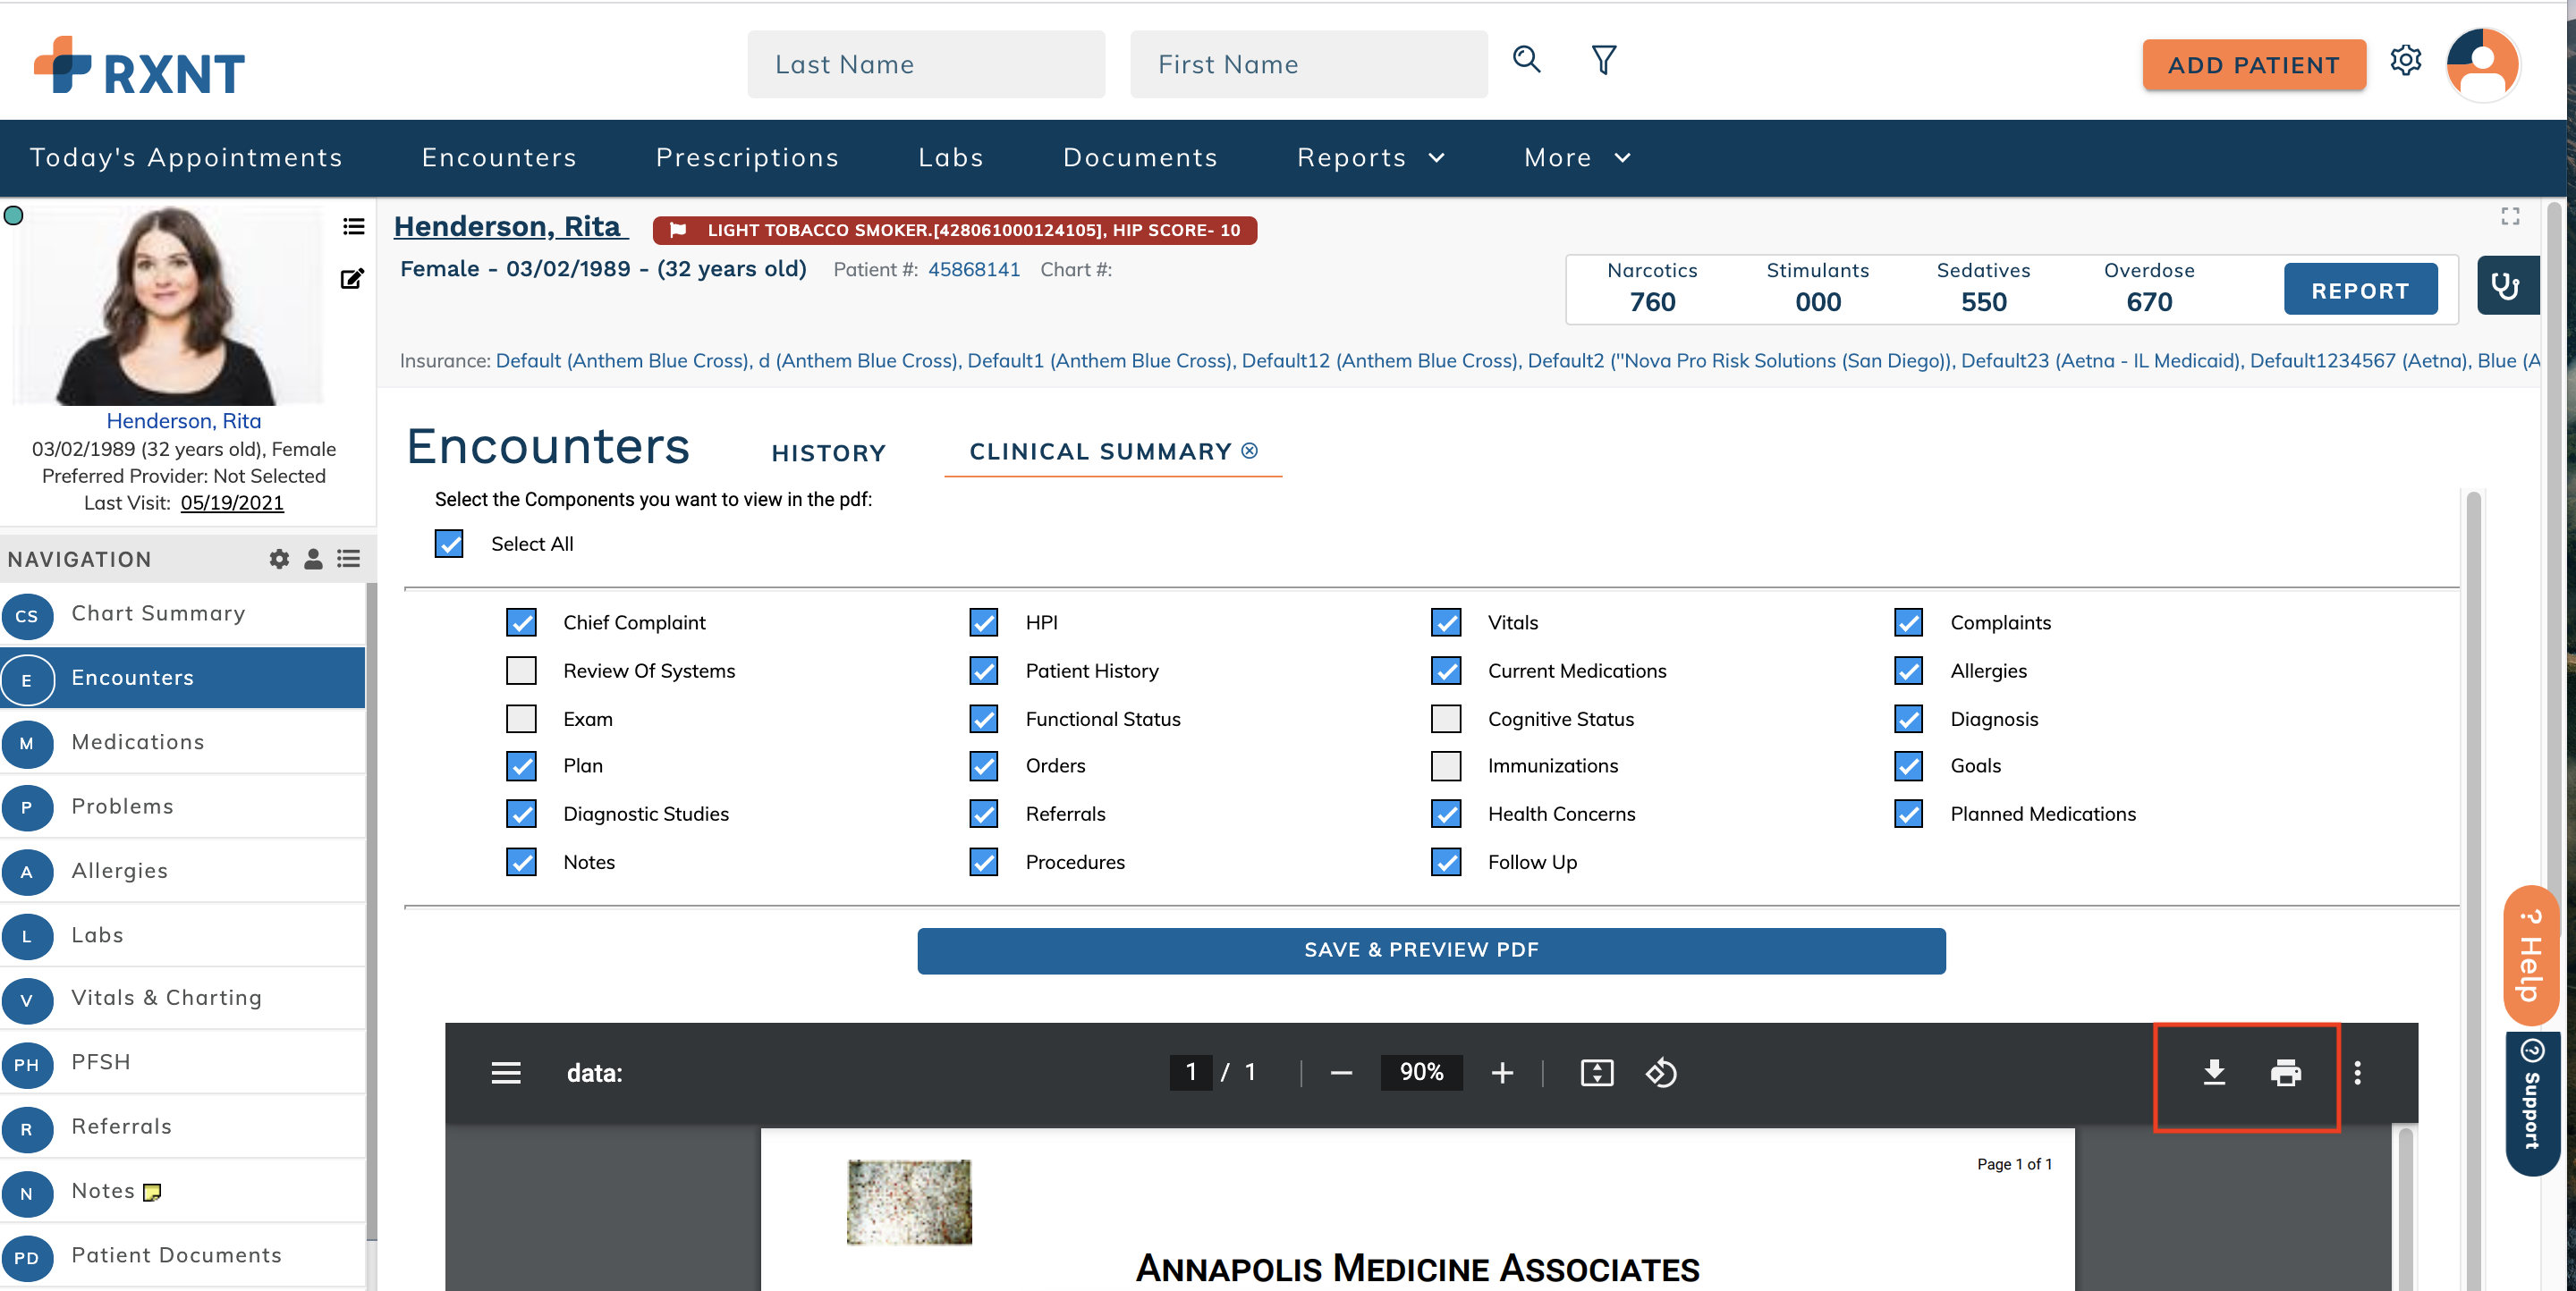This screenshot has height=1291, width=2576.
Task: Click Save & Preview PDF button
Action: tap(1430, 950)
